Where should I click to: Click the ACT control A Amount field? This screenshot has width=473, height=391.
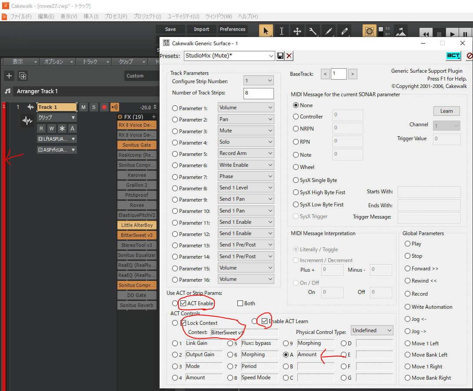(x=316, y=355)
